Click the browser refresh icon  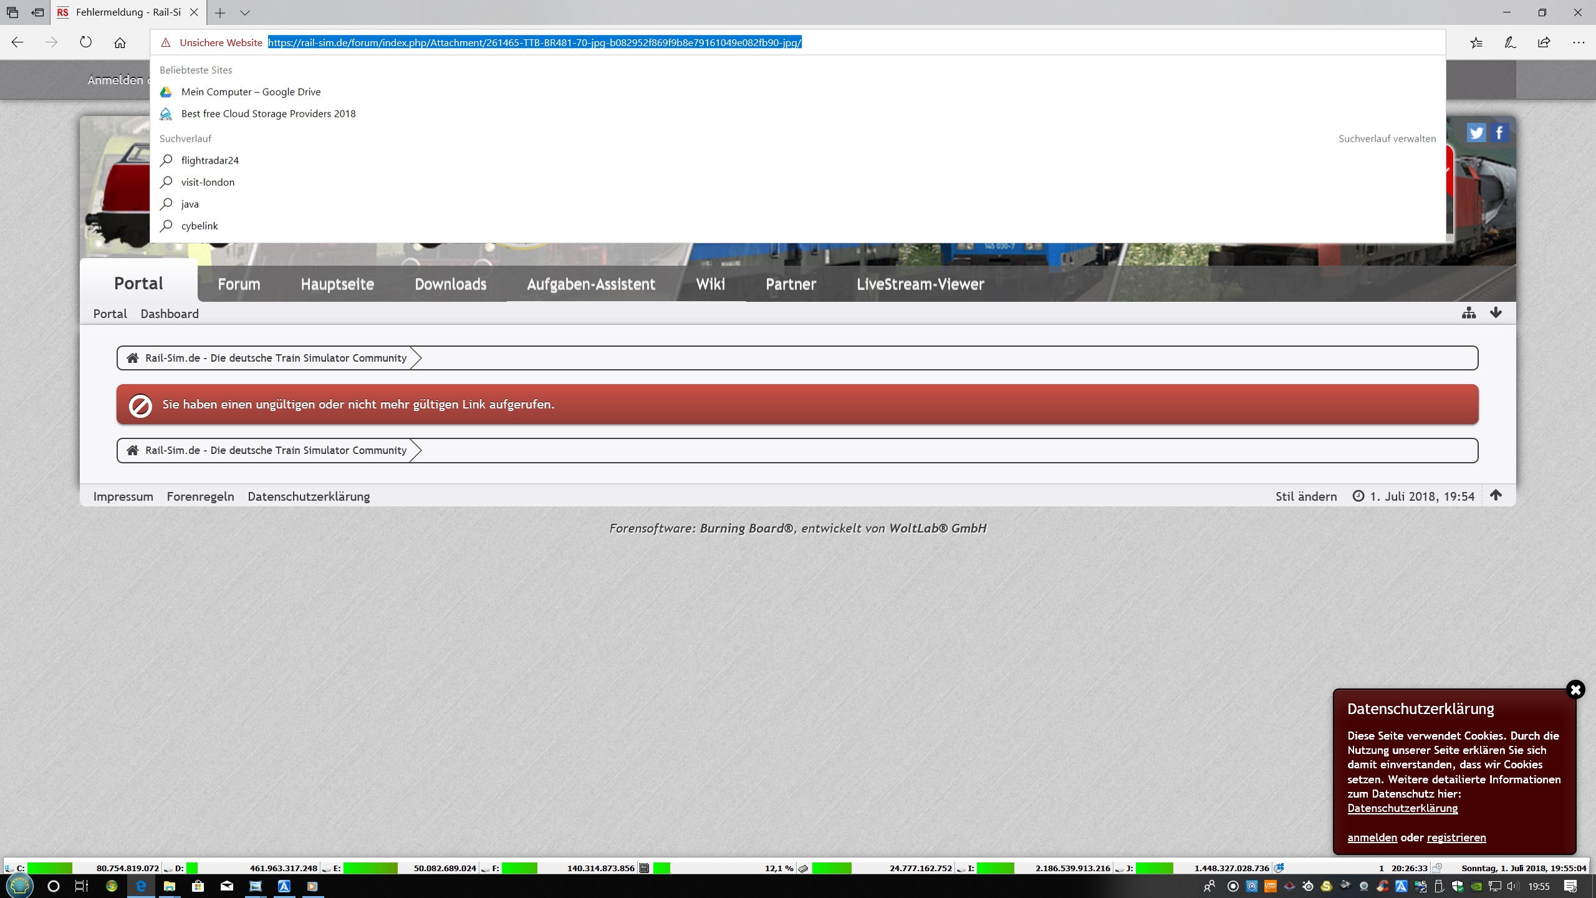[x=86, y=42]
